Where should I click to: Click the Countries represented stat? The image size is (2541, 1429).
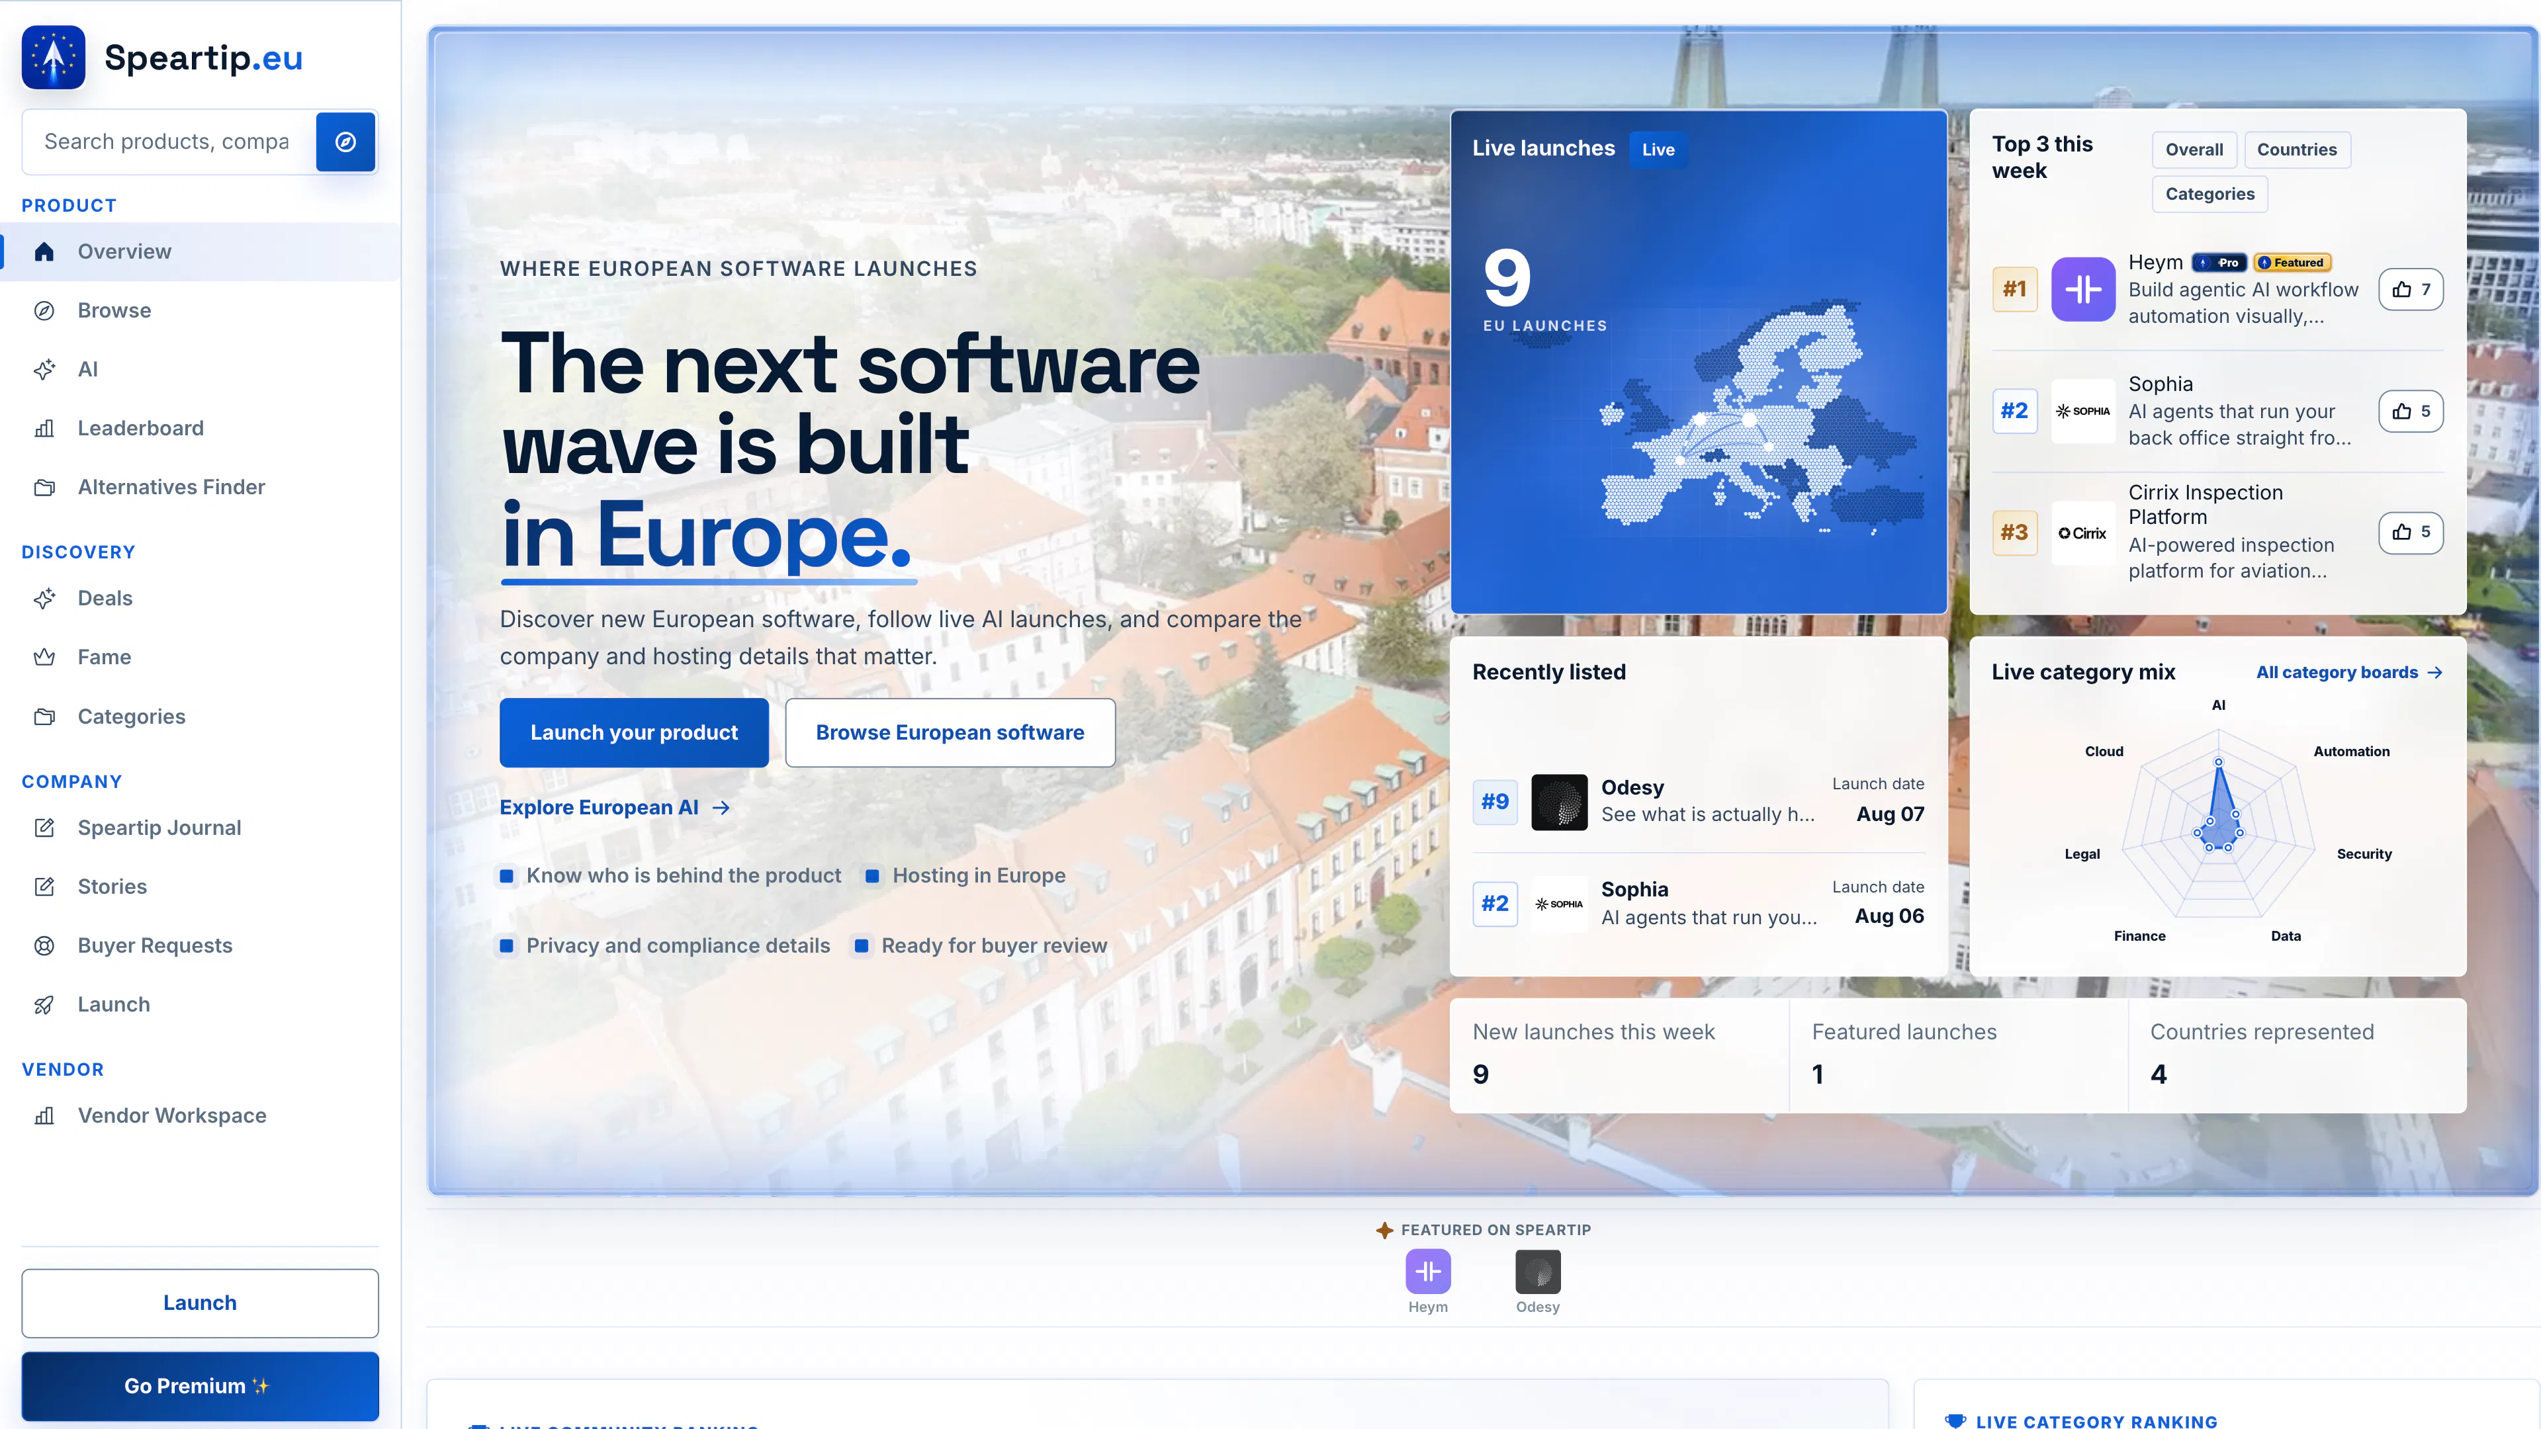2297,1055
